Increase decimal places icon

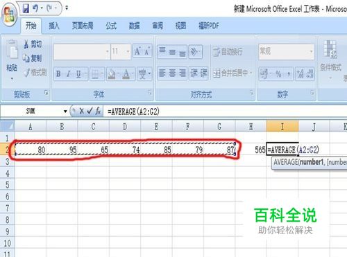tap(300, 73)
